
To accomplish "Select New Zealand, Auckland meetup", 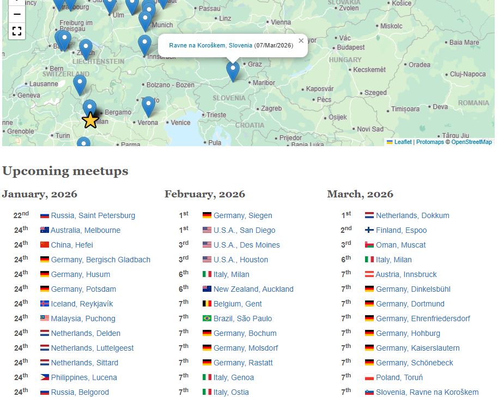I will coord(253,289).
